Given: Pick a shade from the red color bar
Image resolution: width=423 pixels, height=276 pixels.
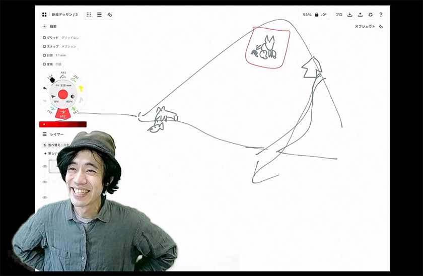Looking at the screenshot, I should [x=63, y=124].
